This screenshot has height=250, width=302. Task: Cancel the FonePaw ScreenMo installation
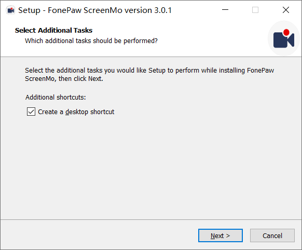click(272, 235)
